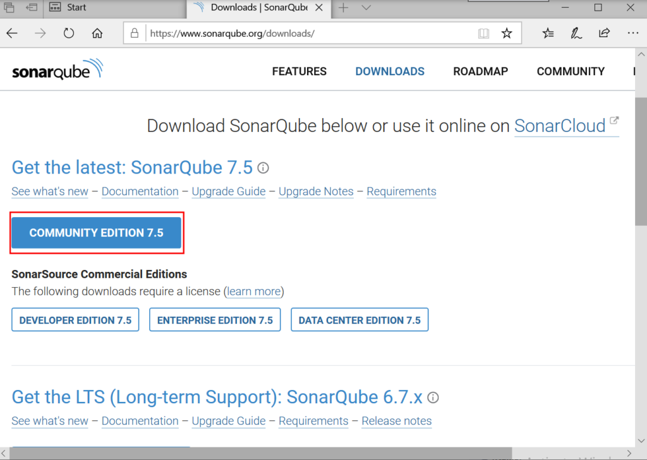Click the vertical scrollbar thumb
The image size is (647, 460).
click(641, 162)
